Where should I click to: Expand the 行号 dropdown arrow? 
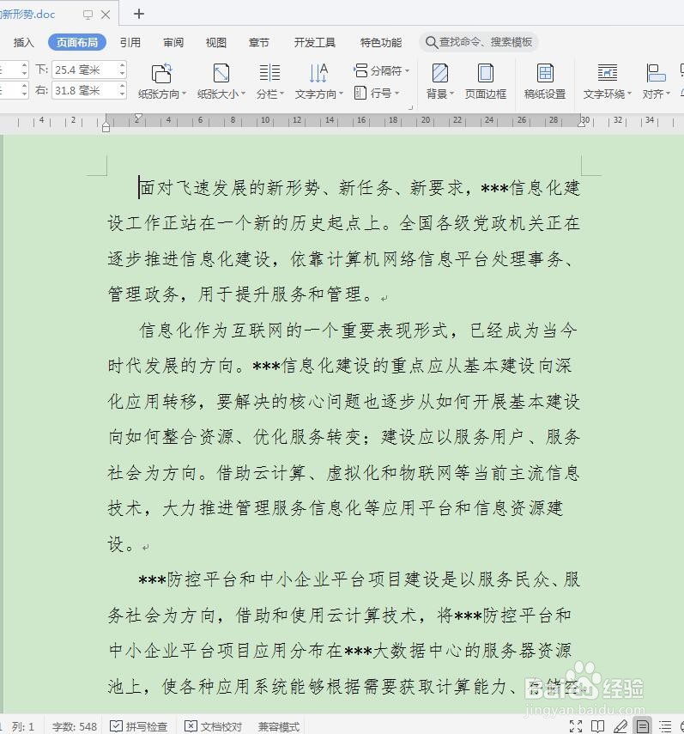pos(396,93)
